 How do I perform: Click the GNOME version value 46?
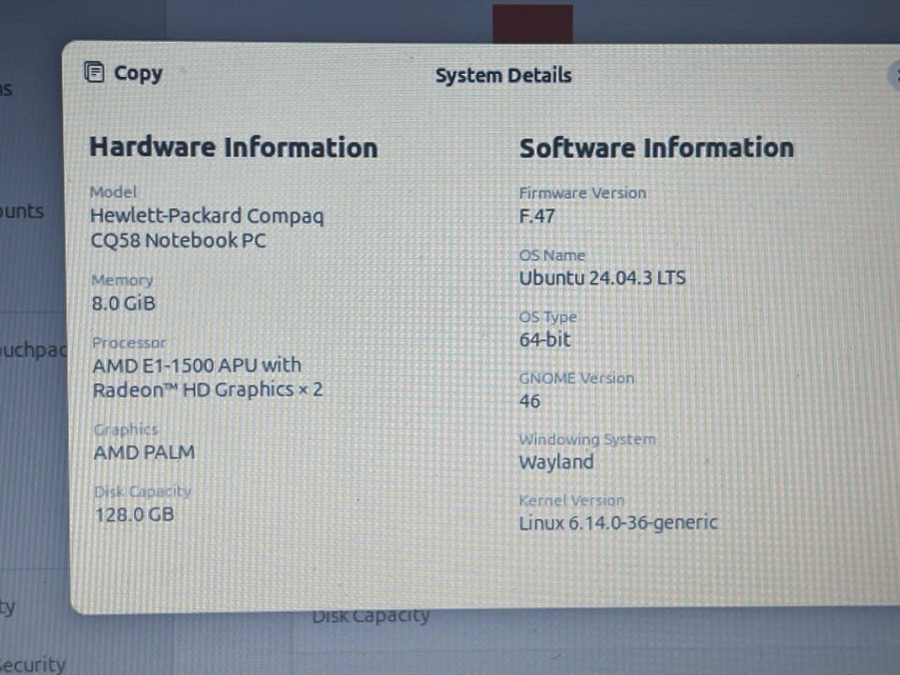pos(529,401)
